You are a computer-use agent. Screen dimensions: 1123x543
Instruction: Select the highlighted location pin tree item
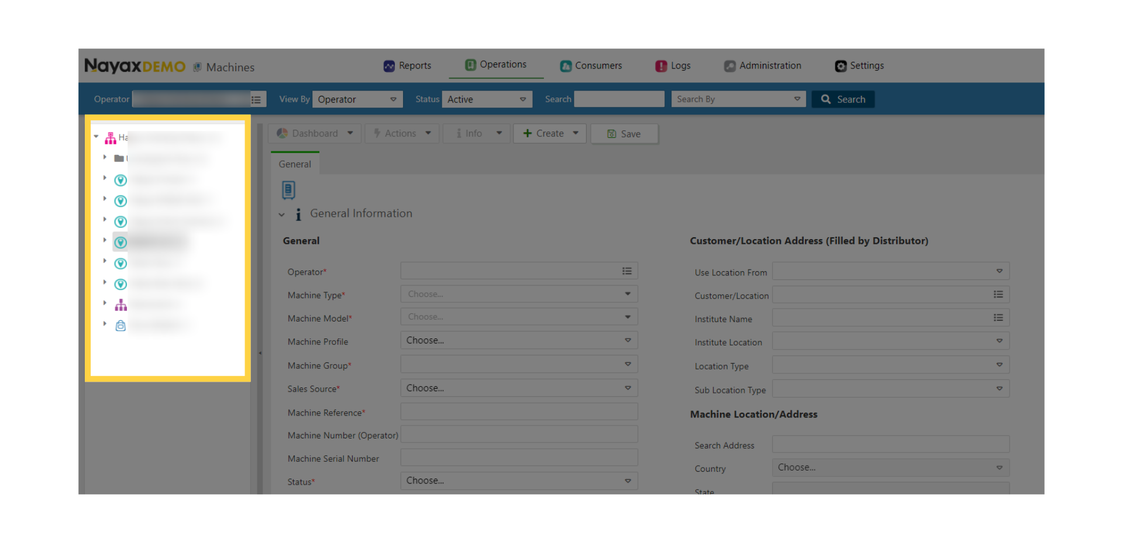click(x=120, y=243)
